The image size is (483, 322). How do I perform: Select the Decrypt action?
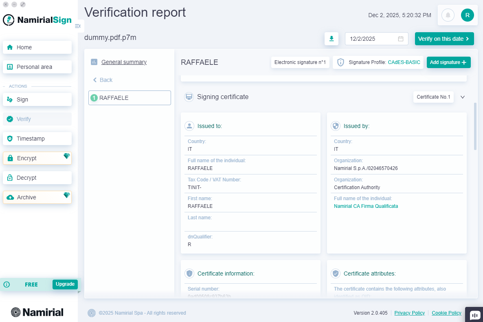37,178
